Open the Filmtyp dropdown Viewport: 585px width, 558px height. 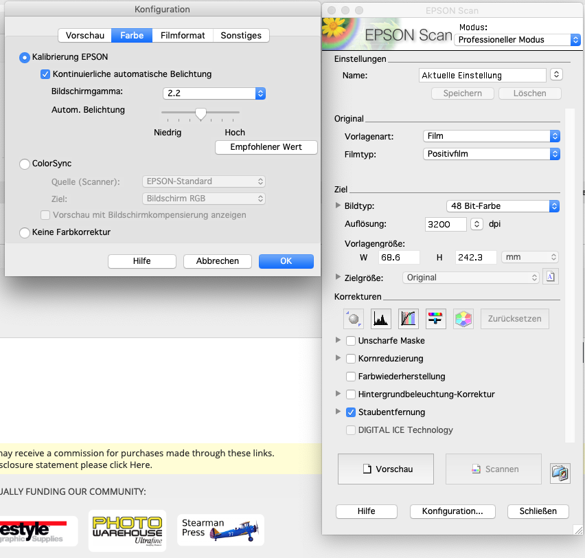pos(492,154)
